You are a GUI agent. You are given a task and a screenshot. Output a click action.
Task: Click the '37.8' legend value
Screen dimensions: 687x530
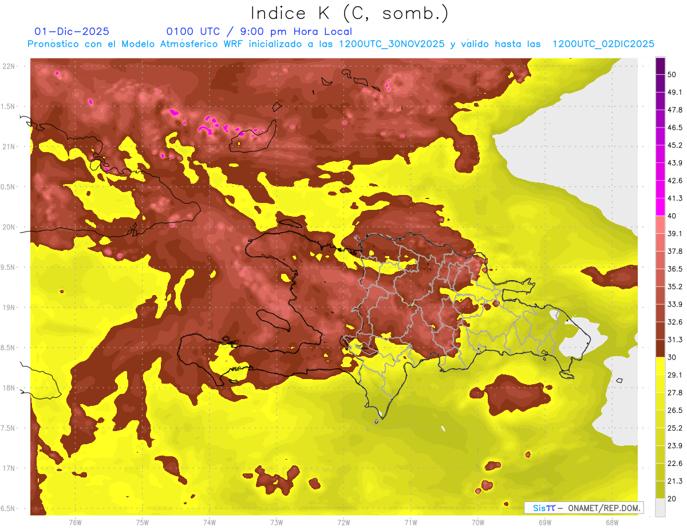675,251
